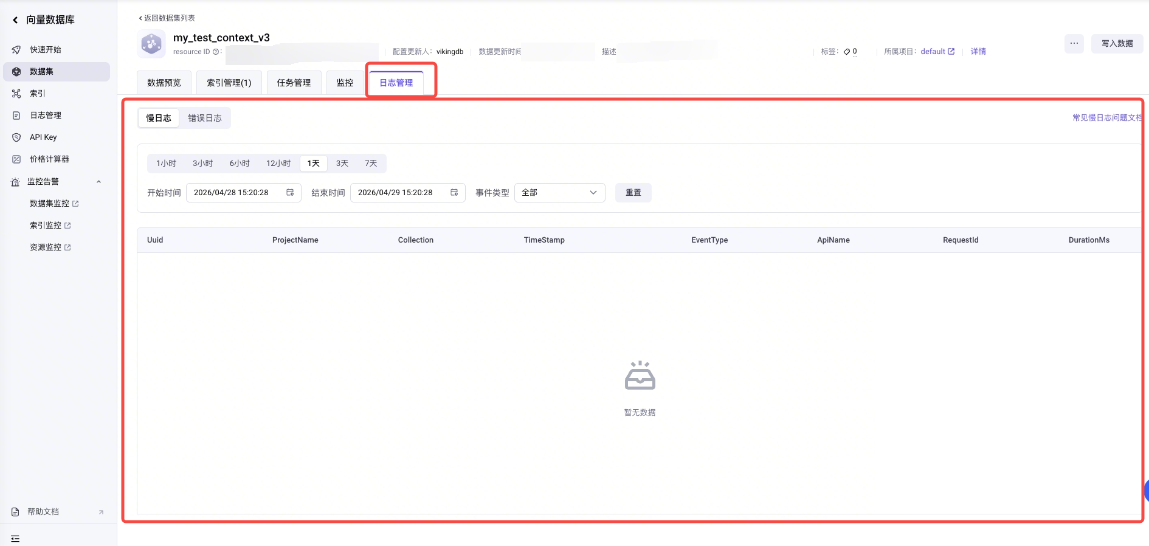Click the 索引 sidebar icon
The height and width of the screenshot is (546, 1149).
tap(16, 94)
